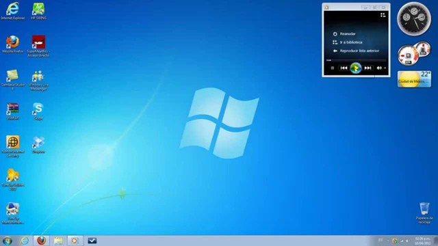Mute the media player sound
This screenshot has width=438, height=246.
click(x=379, y=68)
